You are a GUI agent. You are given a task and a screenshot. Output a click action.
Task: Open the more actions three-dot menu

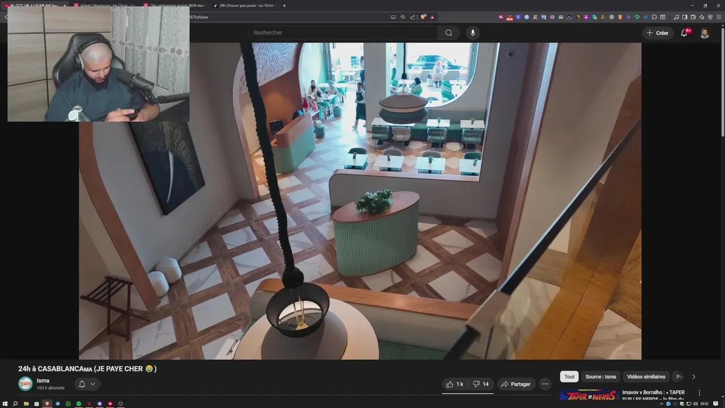[x=545, y=384]
